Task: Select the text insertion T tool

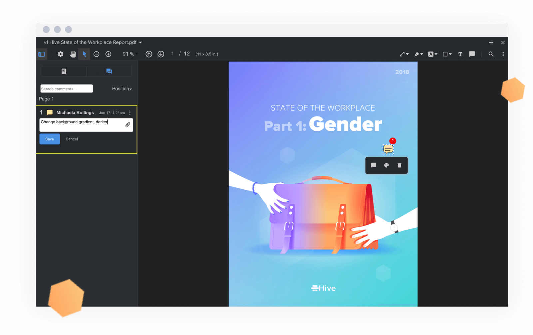Action: point(460,54)
